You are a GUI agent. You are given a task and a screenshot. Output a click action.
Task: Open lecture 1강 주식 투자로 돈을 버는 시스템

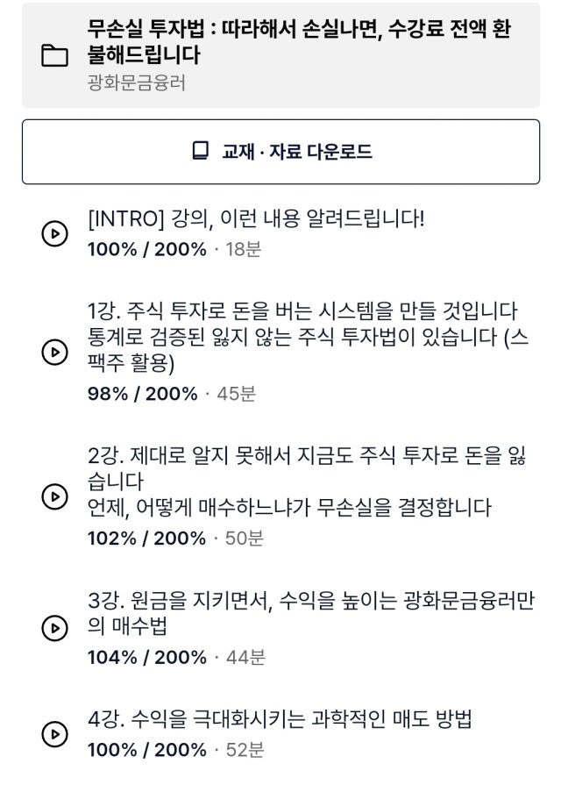[x=308, y=337]
